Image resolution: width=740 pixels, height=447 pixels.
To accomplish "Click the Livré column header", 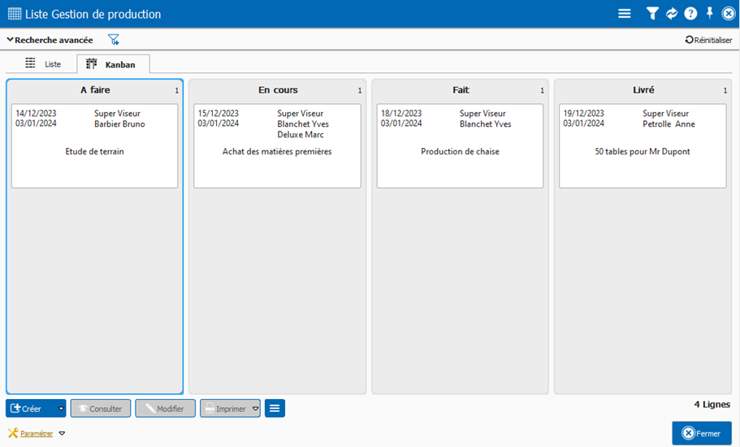I will click(x=643, y=90).
